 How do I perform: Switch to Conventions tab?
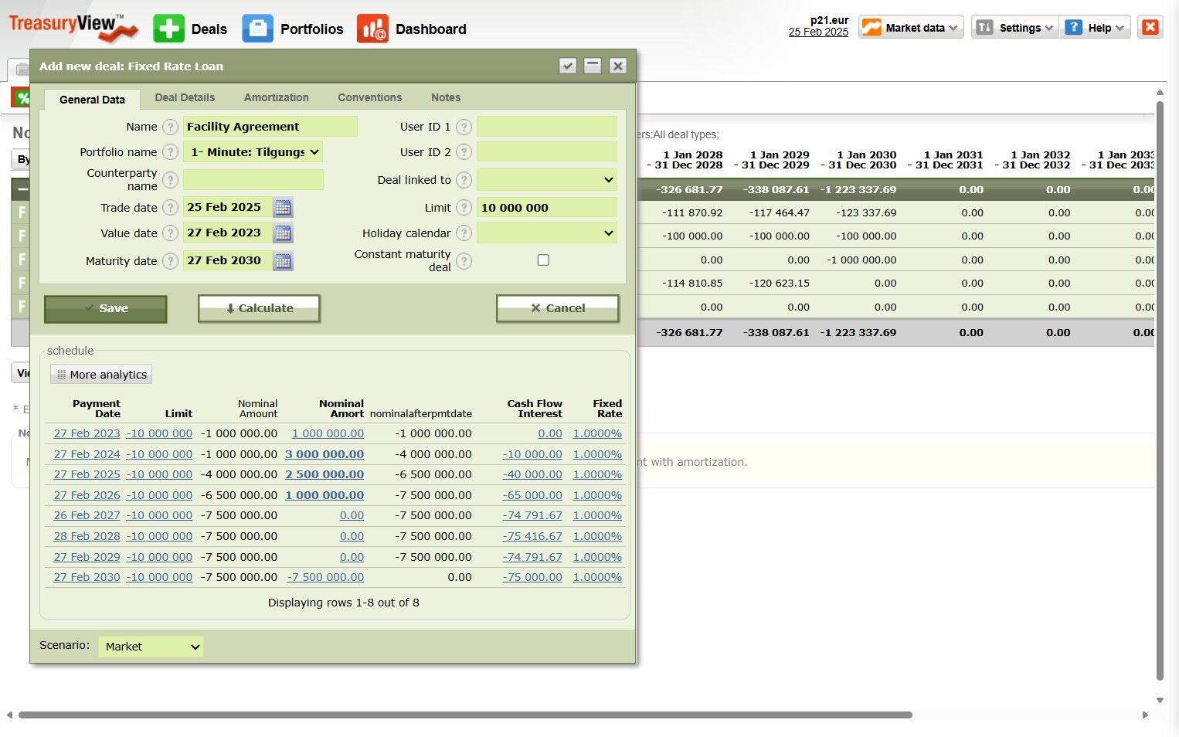370,97
